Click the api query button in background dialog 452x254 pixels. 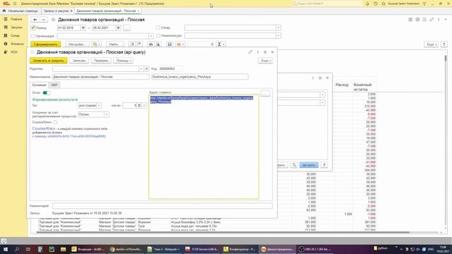309,165
